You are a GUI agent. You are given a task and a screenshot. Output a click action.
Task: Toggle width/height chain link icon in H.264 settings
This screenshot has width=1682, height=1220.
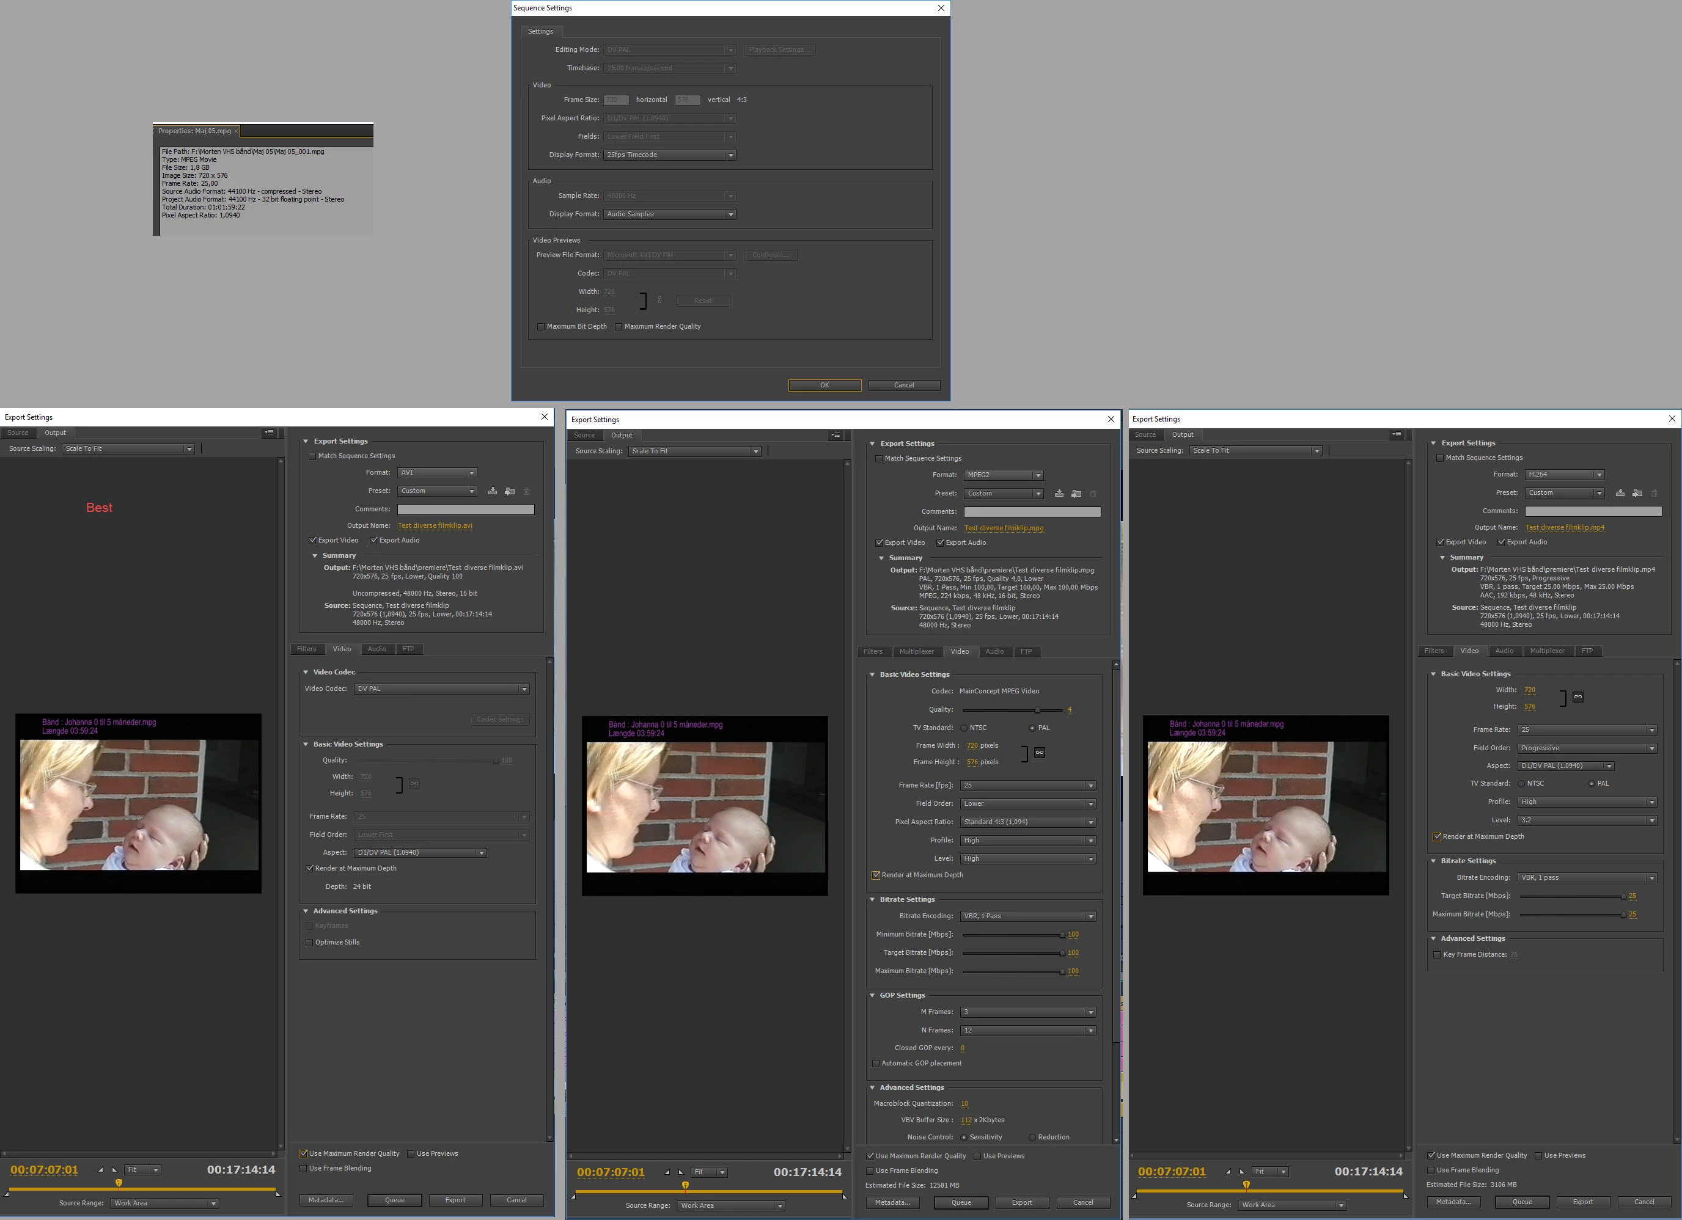coord(1577,696)
